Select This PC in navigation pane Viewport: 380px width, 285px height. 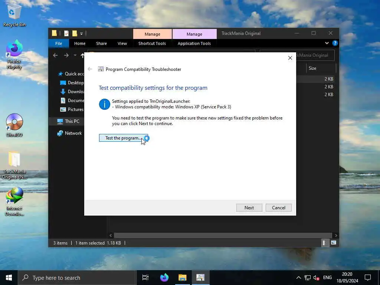click(x=68, y=121)
